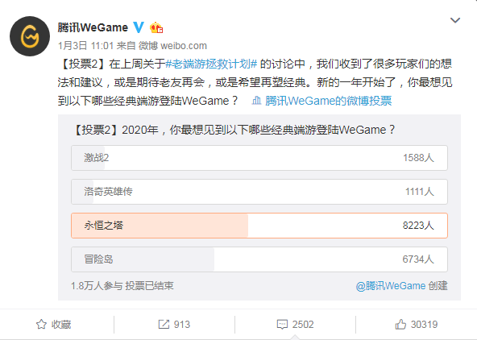The image size is (477, 340).
Task: Click the post timestamp 1月3日 11:01
Action: click(85, 46)
